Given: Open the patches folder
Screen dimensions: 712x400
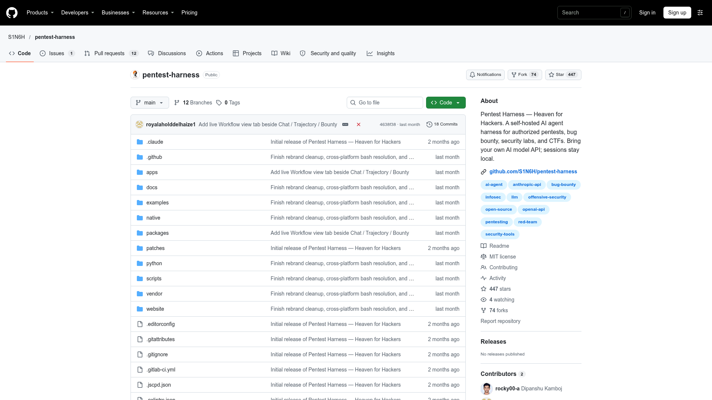Looking at the screenshot, I should point(155,248).
